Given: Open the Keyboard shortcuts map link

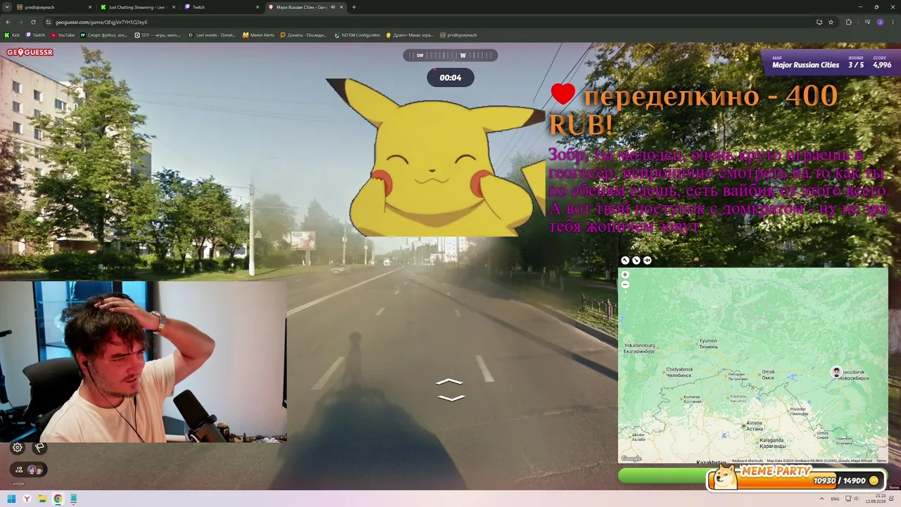Looking at the screenshot, I should pyautogui.click(x=748, y=461).
